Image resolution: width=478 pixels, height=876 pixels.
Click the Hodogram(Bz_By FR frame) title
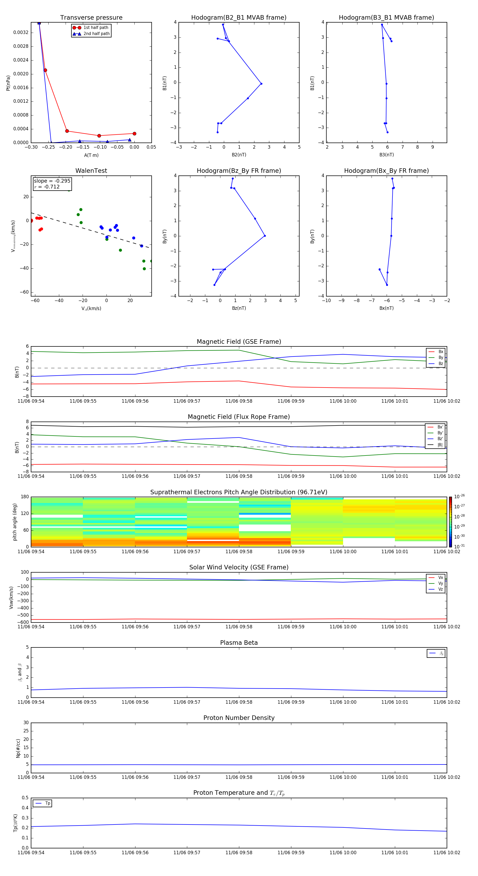coord(239,171)
